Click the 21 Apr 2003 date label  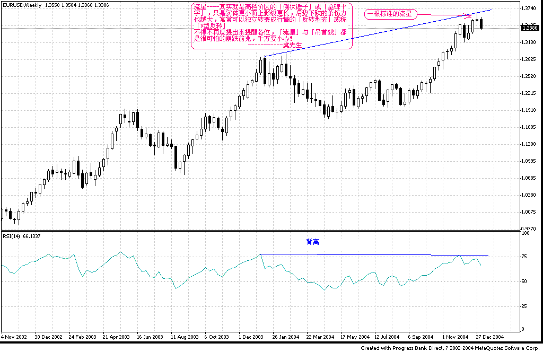pyautogui.click(x=116, y=337)
